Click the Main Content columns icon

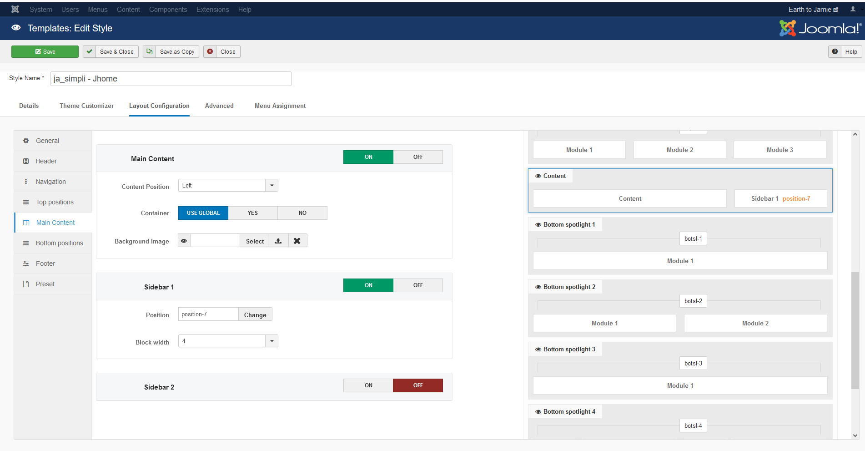click(26, 223)
